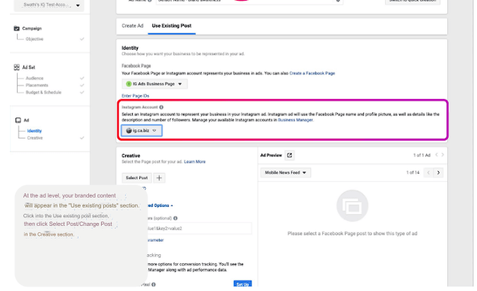Click the Enter Page IDs link
Screen dimensions: 477x291
coord(135,96)
